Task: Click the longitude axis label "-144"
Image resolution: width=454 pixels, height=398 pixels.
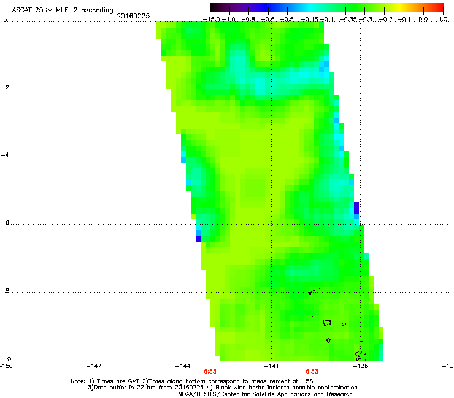Action: [x=183, y=366]
